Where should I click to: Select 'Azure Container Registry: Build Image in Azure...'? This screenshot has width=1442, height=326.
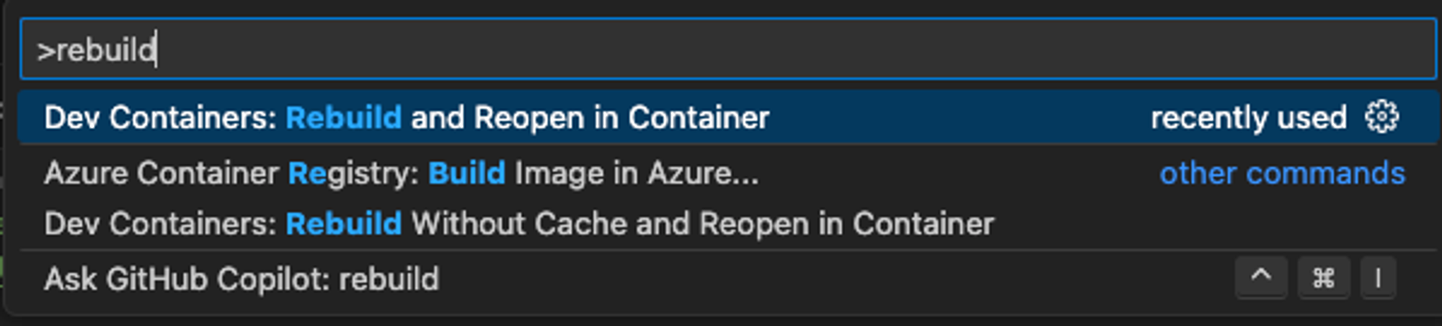[401, 174]
